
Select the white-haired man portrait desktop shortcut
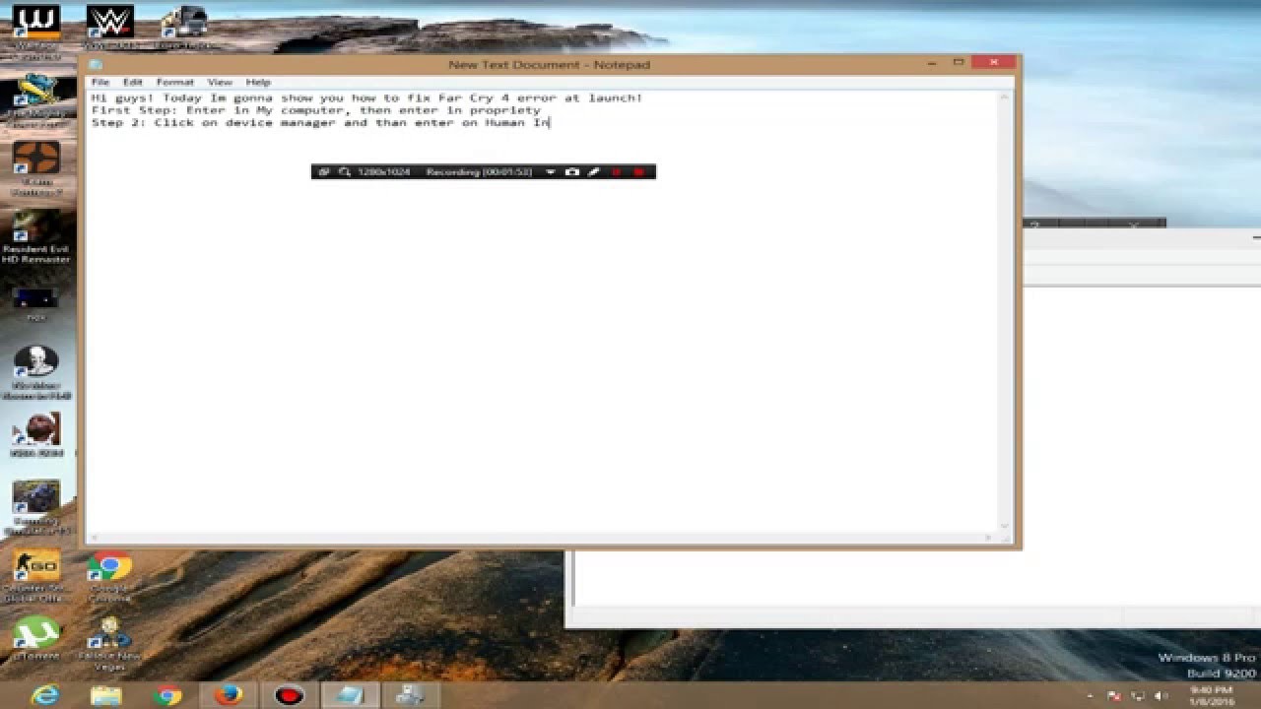click(x=36, y=372)
